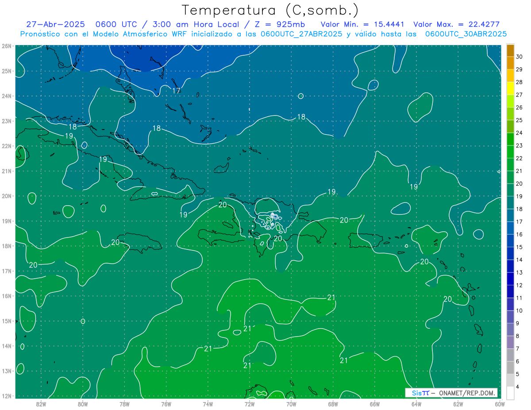531x410 pixels.
Task: Click the 16N latitude axis label
Action: [x=6, y=296]
